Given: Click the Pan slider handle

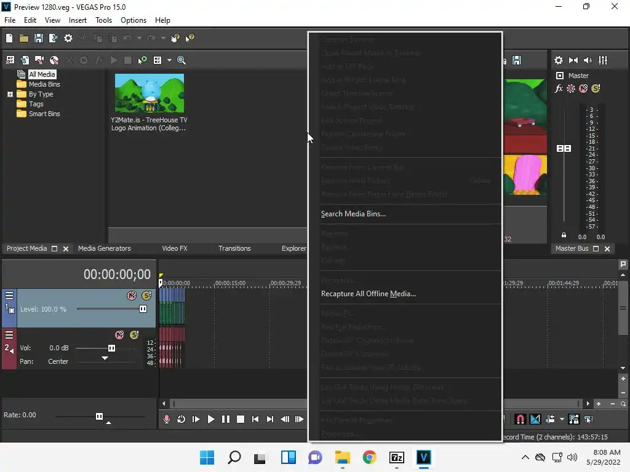Looking at the screenshot, I should [x=105, y=358].
